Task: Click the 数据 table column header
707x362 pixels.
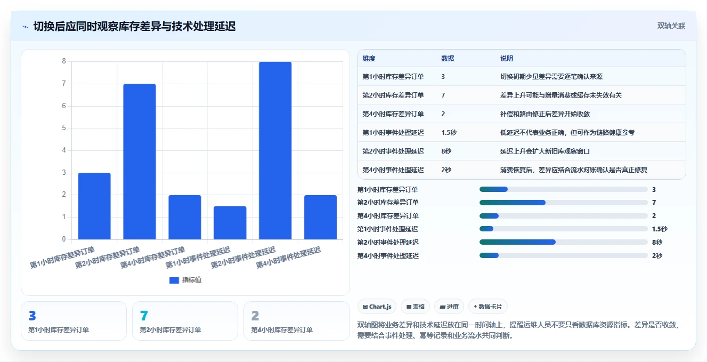Action: (448, 59)
